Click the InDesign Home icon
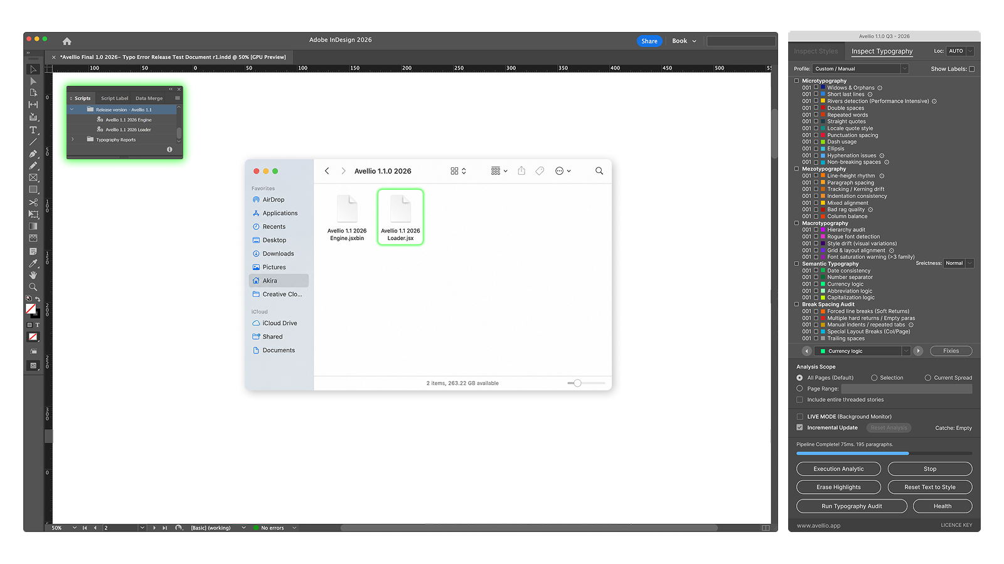 [67, 41]
